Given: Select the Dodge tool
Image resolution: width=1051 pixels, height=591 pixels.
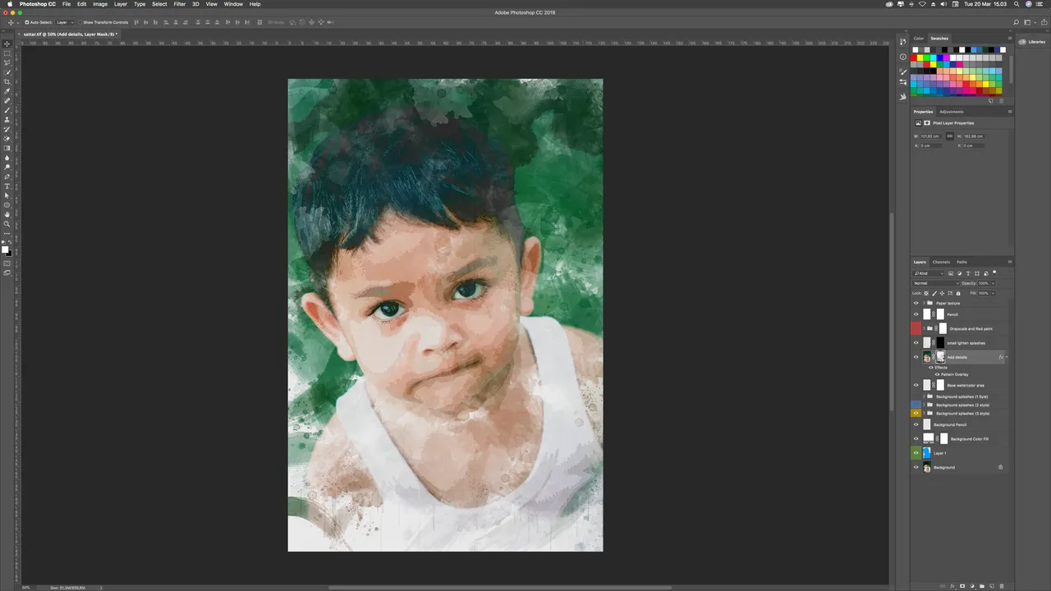Looking at the screenshot, I should [x=7, y=167].
